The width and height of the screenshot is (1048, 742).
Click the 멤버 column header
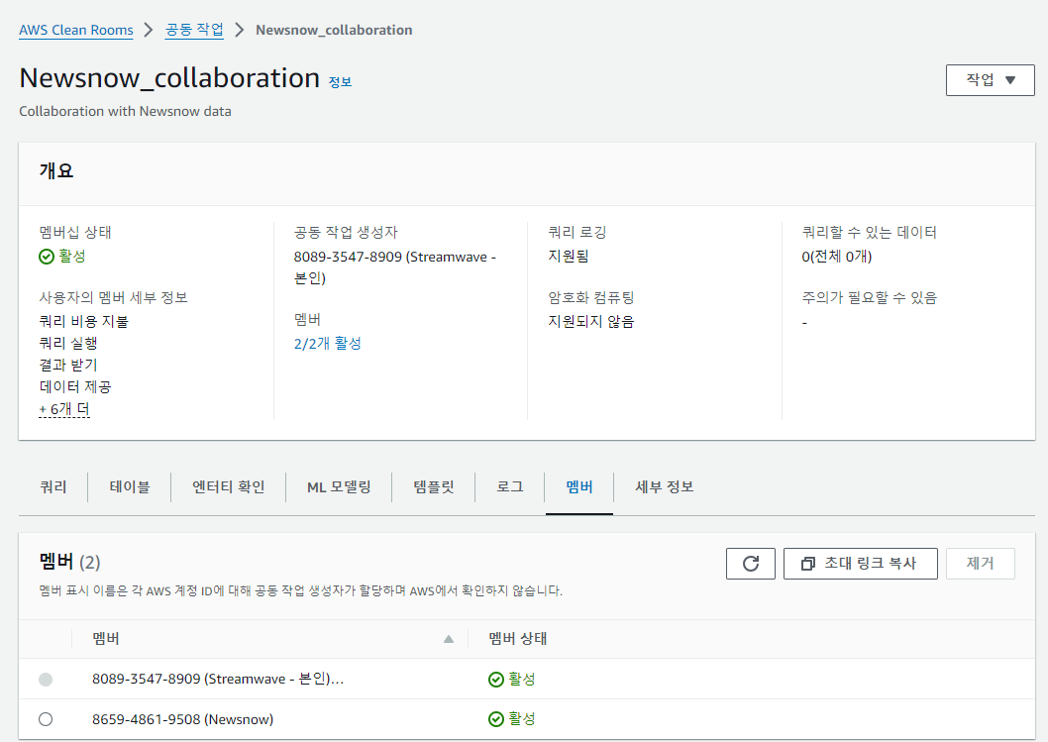pyautogui.click(x=106, y=639)
